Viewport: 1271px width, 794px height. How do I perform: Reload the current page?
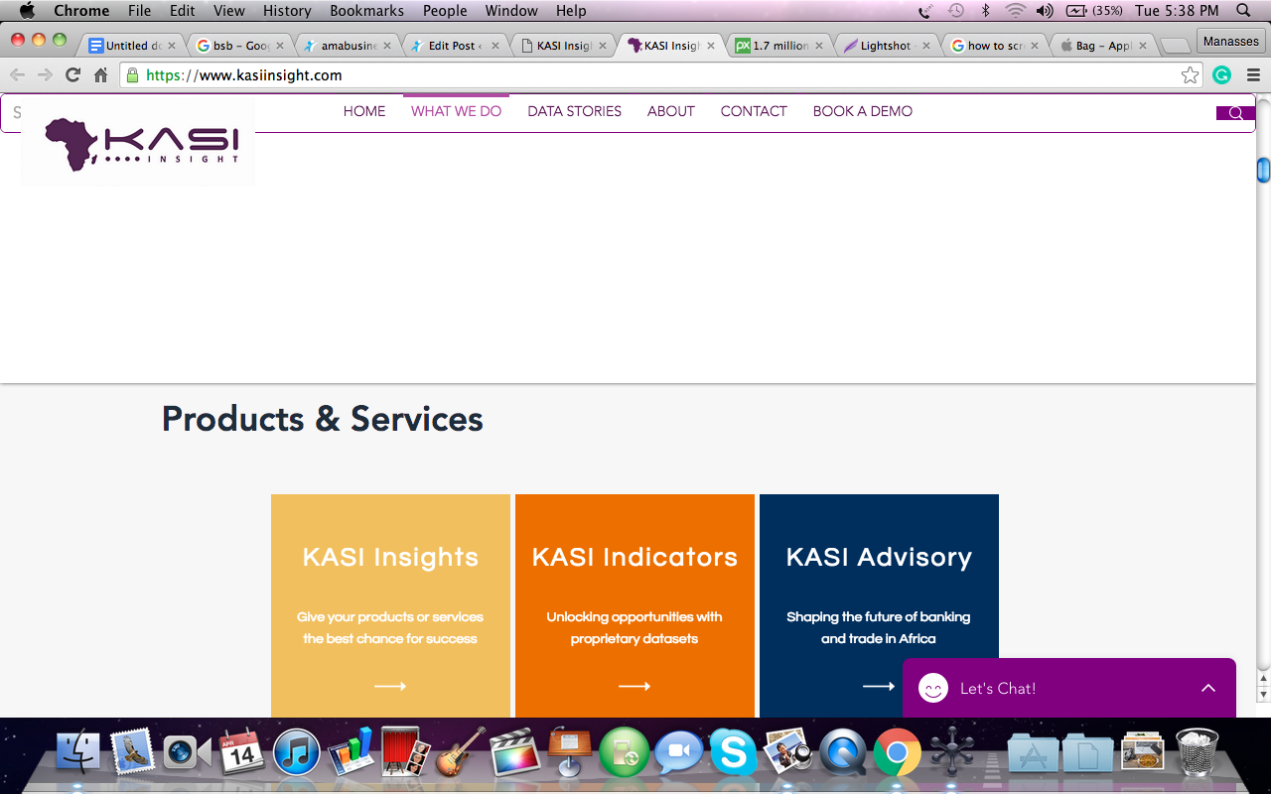tap(72, 75)
